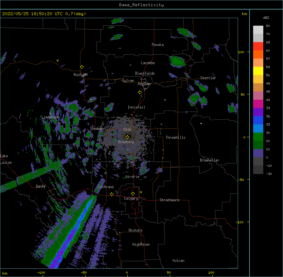
Task: Click the Stettler city label
Action: [208, 78]
